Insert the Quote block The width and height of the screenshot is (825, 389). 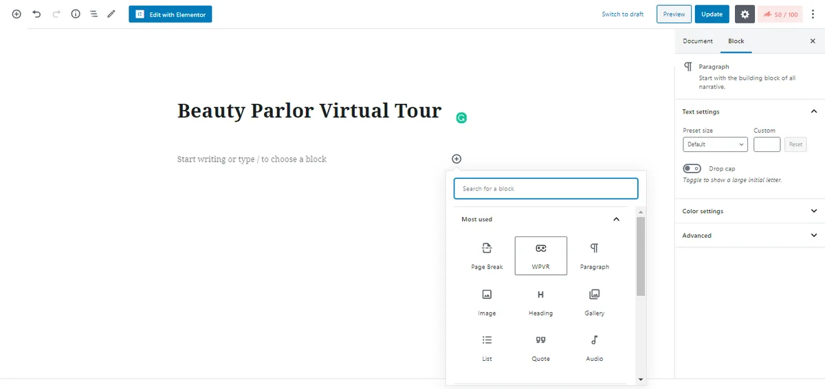(540, 348)
